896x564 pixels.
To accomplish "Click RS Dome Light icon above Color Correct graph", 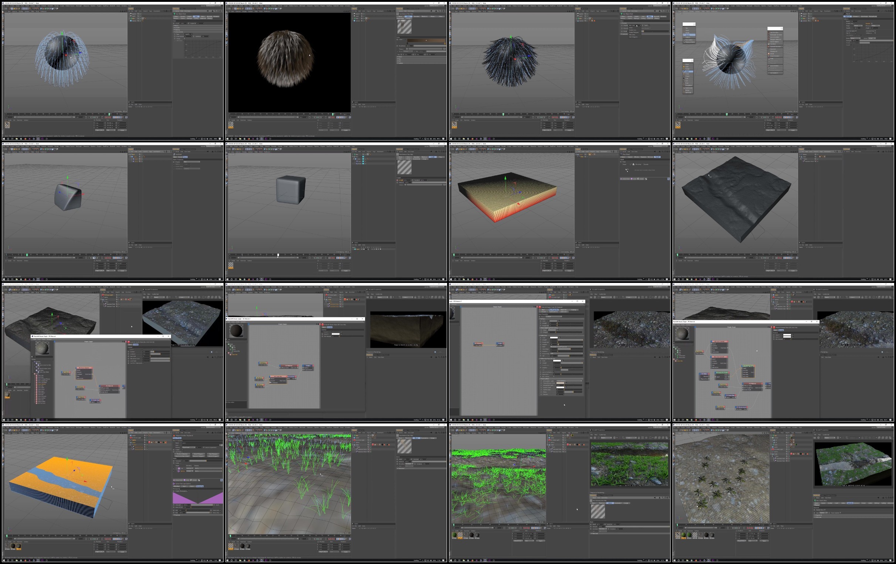I will pos(103,295).
